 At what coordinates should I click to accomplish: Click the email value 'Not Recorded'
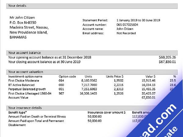pyautogui.click(x=126, y=33)
